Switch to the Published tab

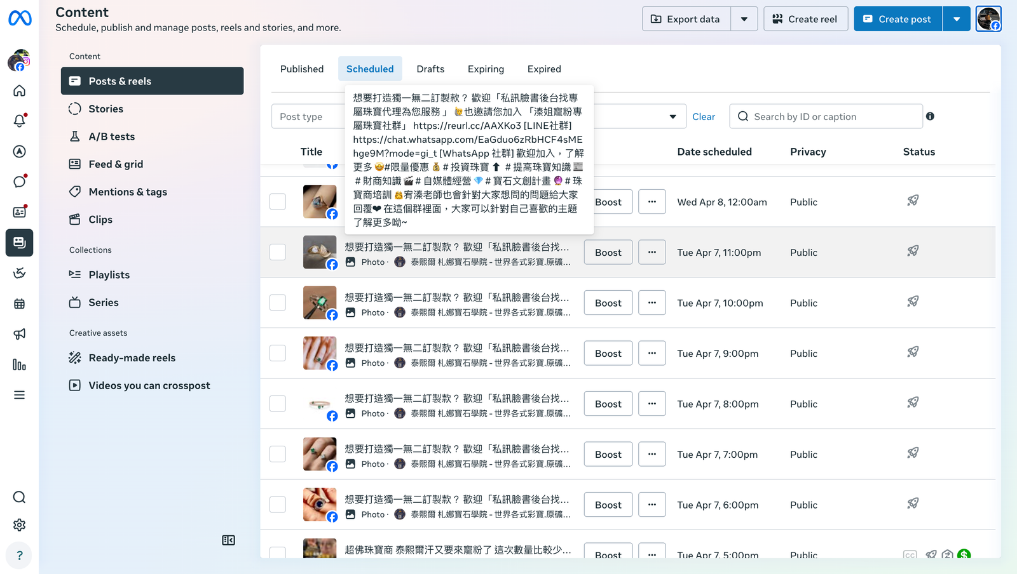pyautogui.click(x=302, y=69)
